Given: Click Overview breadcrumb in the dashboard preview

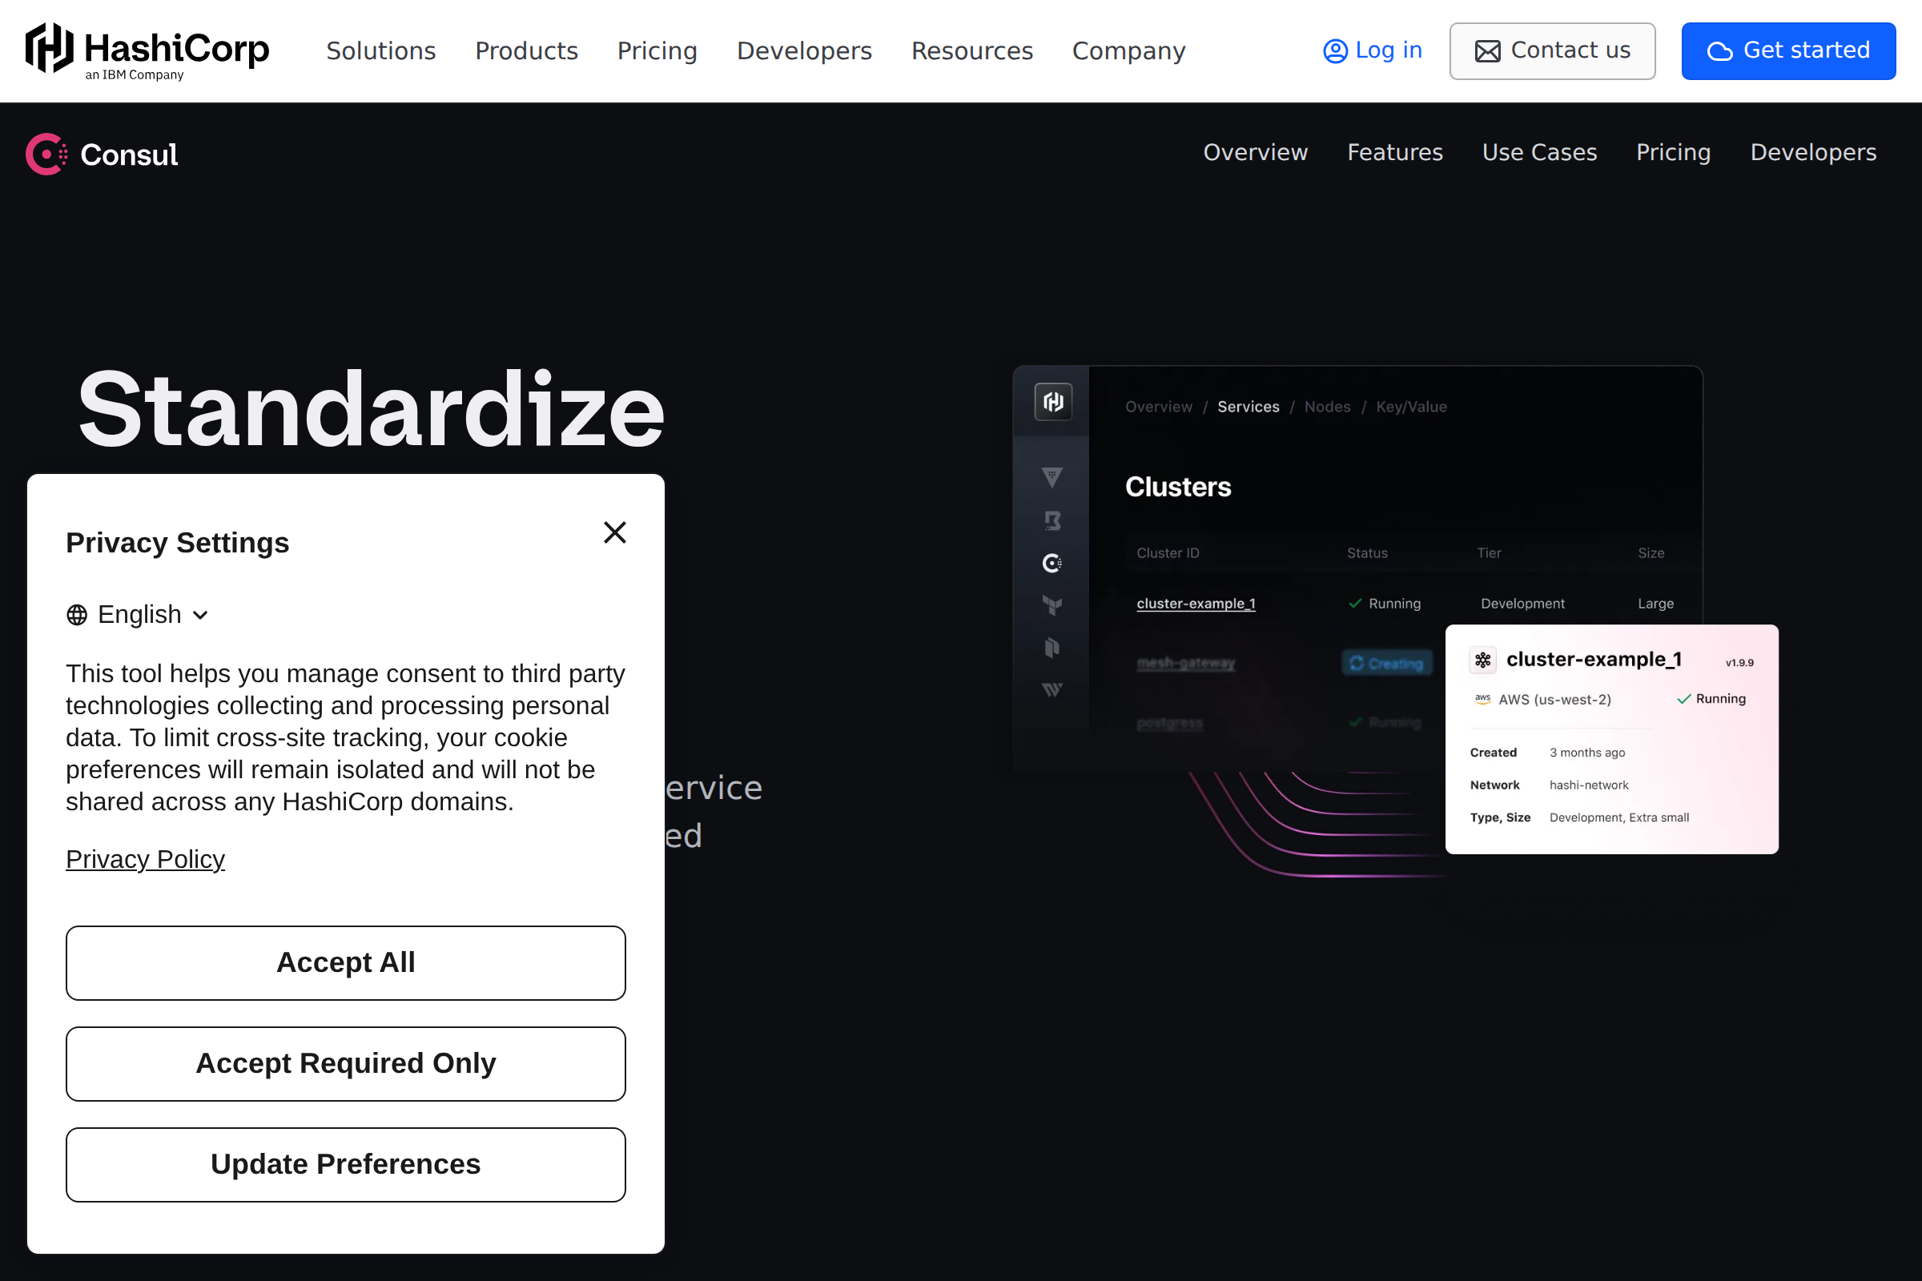Looking at the screenshot, I should 1159,407.
